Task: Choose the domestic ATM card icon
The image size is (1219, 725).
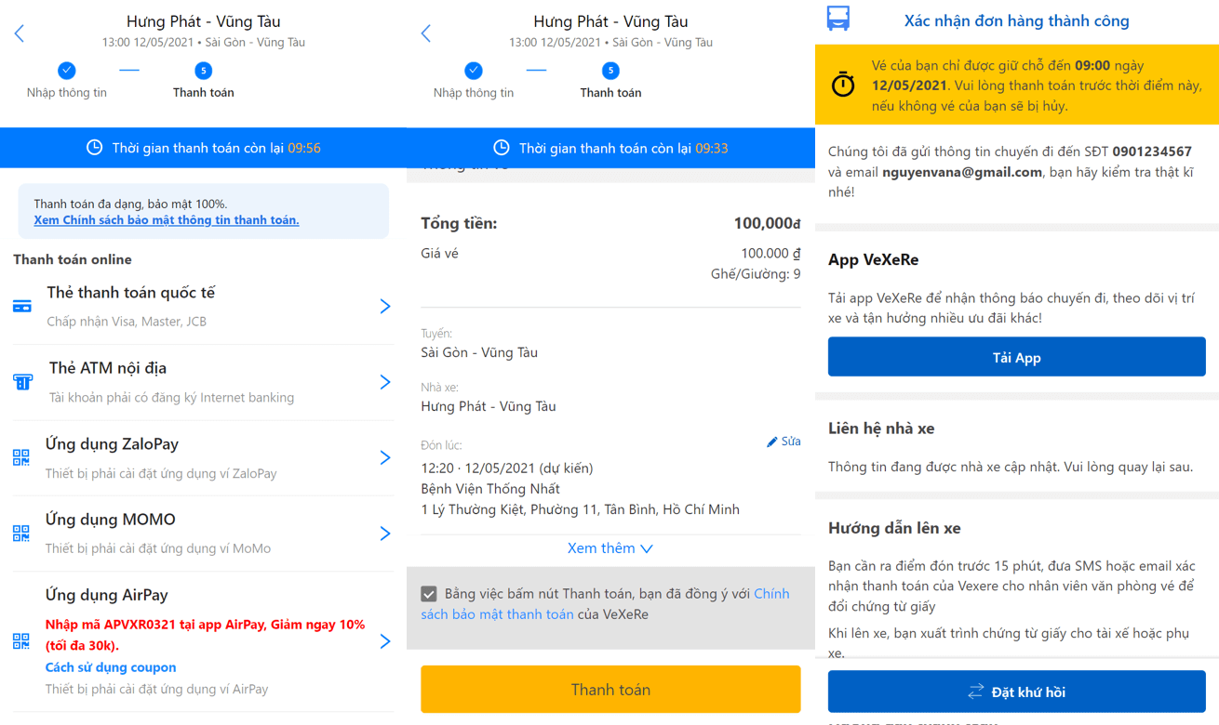Action: 22,382
